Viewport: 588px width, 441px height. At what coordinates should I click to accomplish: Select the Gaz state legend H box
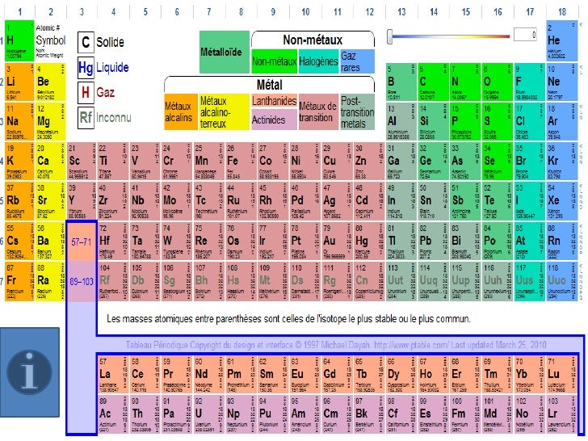(x=86, y=93)
